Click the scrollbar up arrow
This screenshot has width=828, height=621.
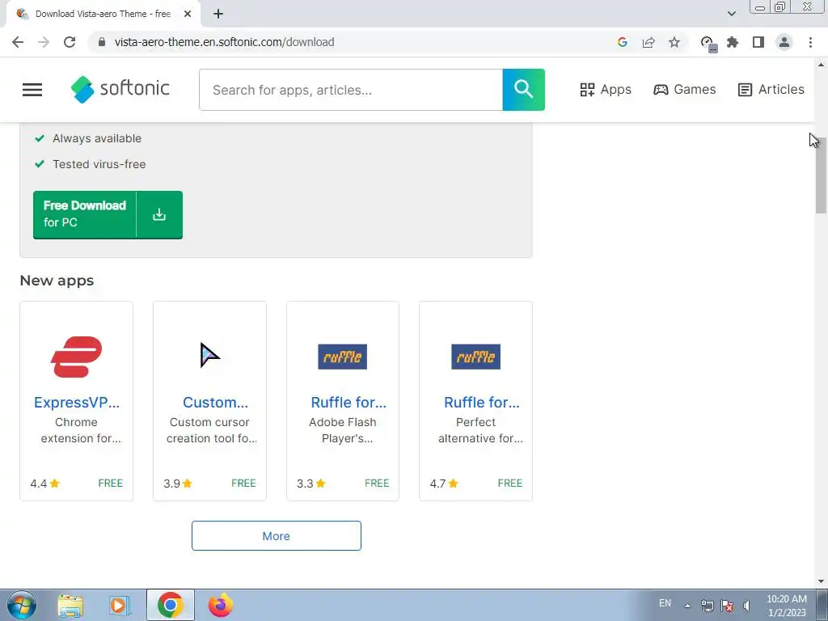pos(822,65)
